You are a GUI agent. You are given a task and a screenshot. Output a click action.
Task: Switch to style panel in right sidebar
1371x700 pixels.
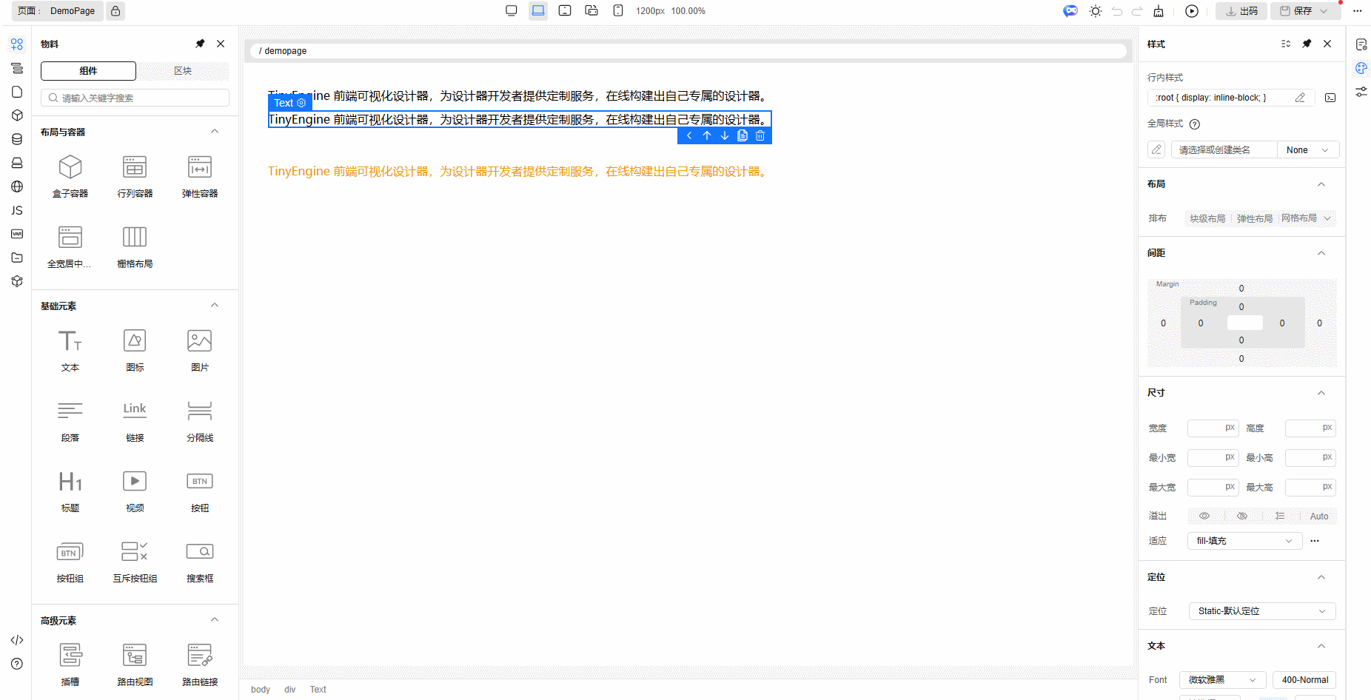(1361, 68)
